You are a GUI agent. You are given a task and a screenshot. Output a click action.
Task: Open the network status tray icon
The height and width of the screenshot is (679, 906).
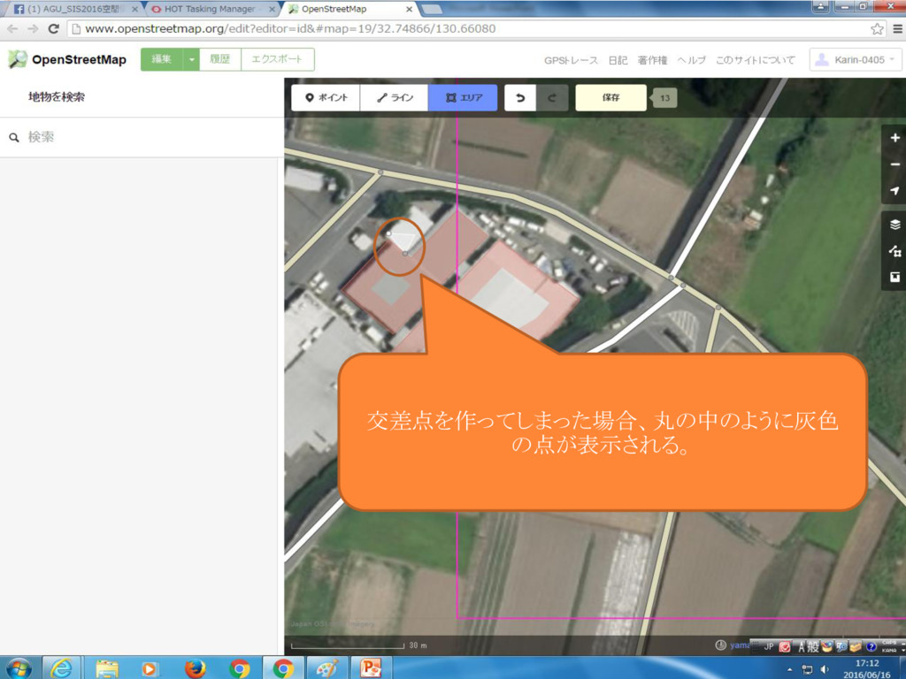807,669
